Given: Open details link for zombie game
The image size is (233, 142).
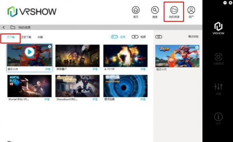Looking at the screenshot, I should [x=95, y=69].
